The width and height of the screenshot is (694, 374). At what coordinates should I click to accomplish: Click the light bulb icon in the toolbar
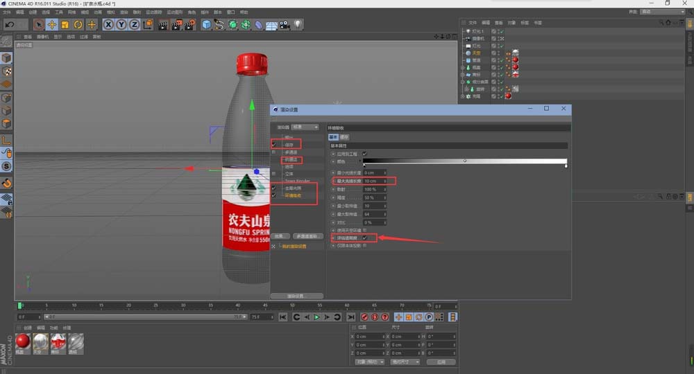(298, 25)
